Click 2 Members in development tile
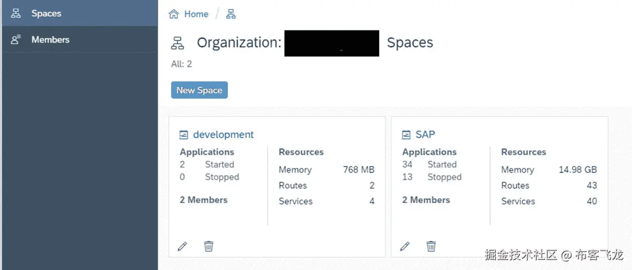The height and width of the screenshot is (270, 632). click(203, 200)
